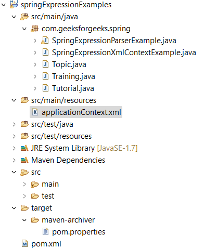Click the pom.properties file icon

(45, 232)
